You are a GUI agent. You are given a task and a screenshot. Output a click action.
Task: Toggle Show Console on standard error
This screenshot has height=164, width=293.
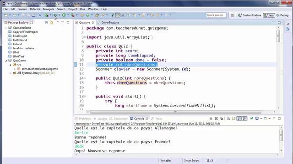point(244,118)
